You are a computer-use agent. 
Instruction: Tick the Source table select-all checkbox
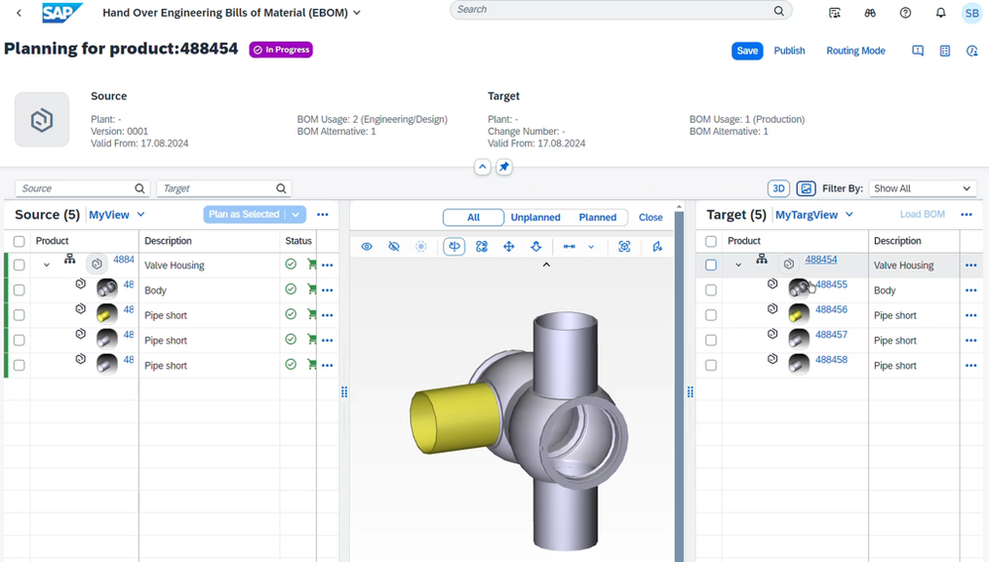pyautogui.click(x=19, y=241)
